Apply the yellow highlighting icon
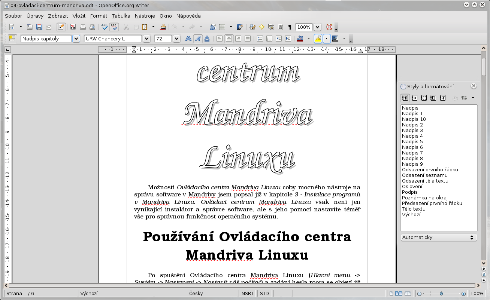This screenshot has height=300, width=490. [x=318, y=39]
